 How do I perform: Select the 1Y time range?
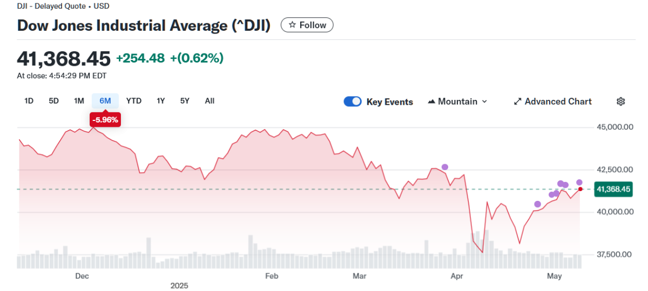[x=160, y=100]
